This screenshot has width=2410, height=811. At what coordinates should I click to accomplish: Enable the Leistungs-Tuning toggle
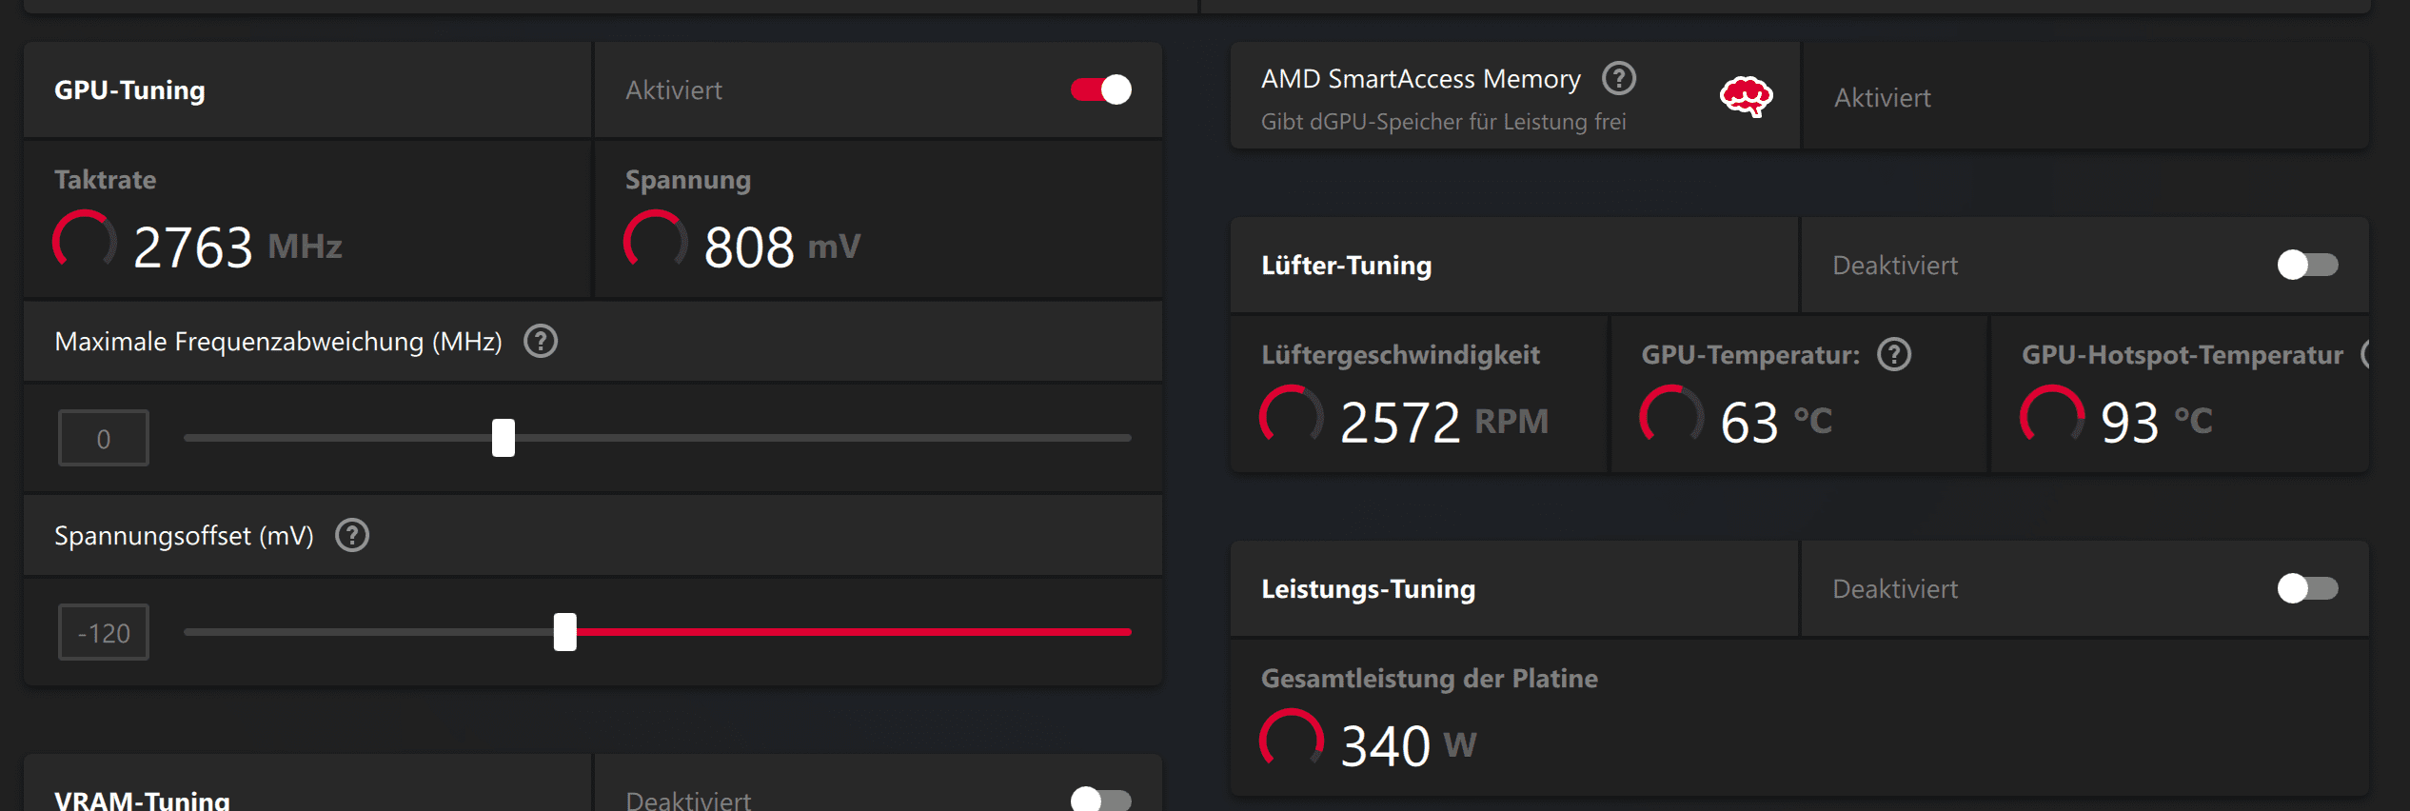(x=2307, y=588)
